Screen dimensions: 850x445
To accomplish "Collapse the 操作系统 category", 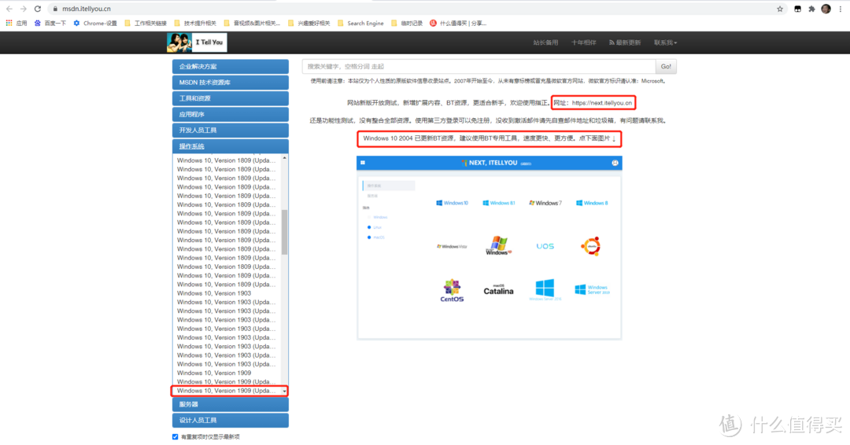I will pyautogui.click(x=231, y=146).
